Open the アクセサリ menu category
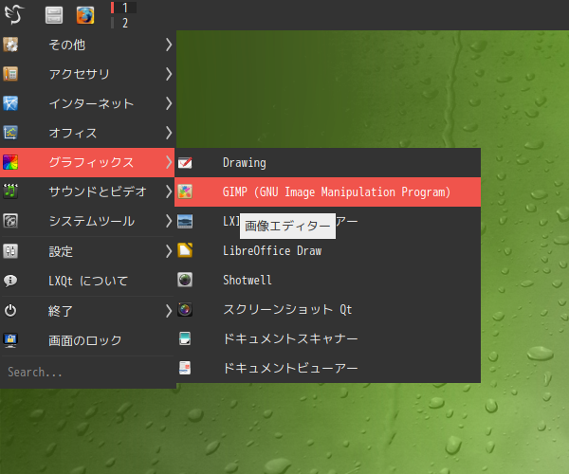 [87, 74]
